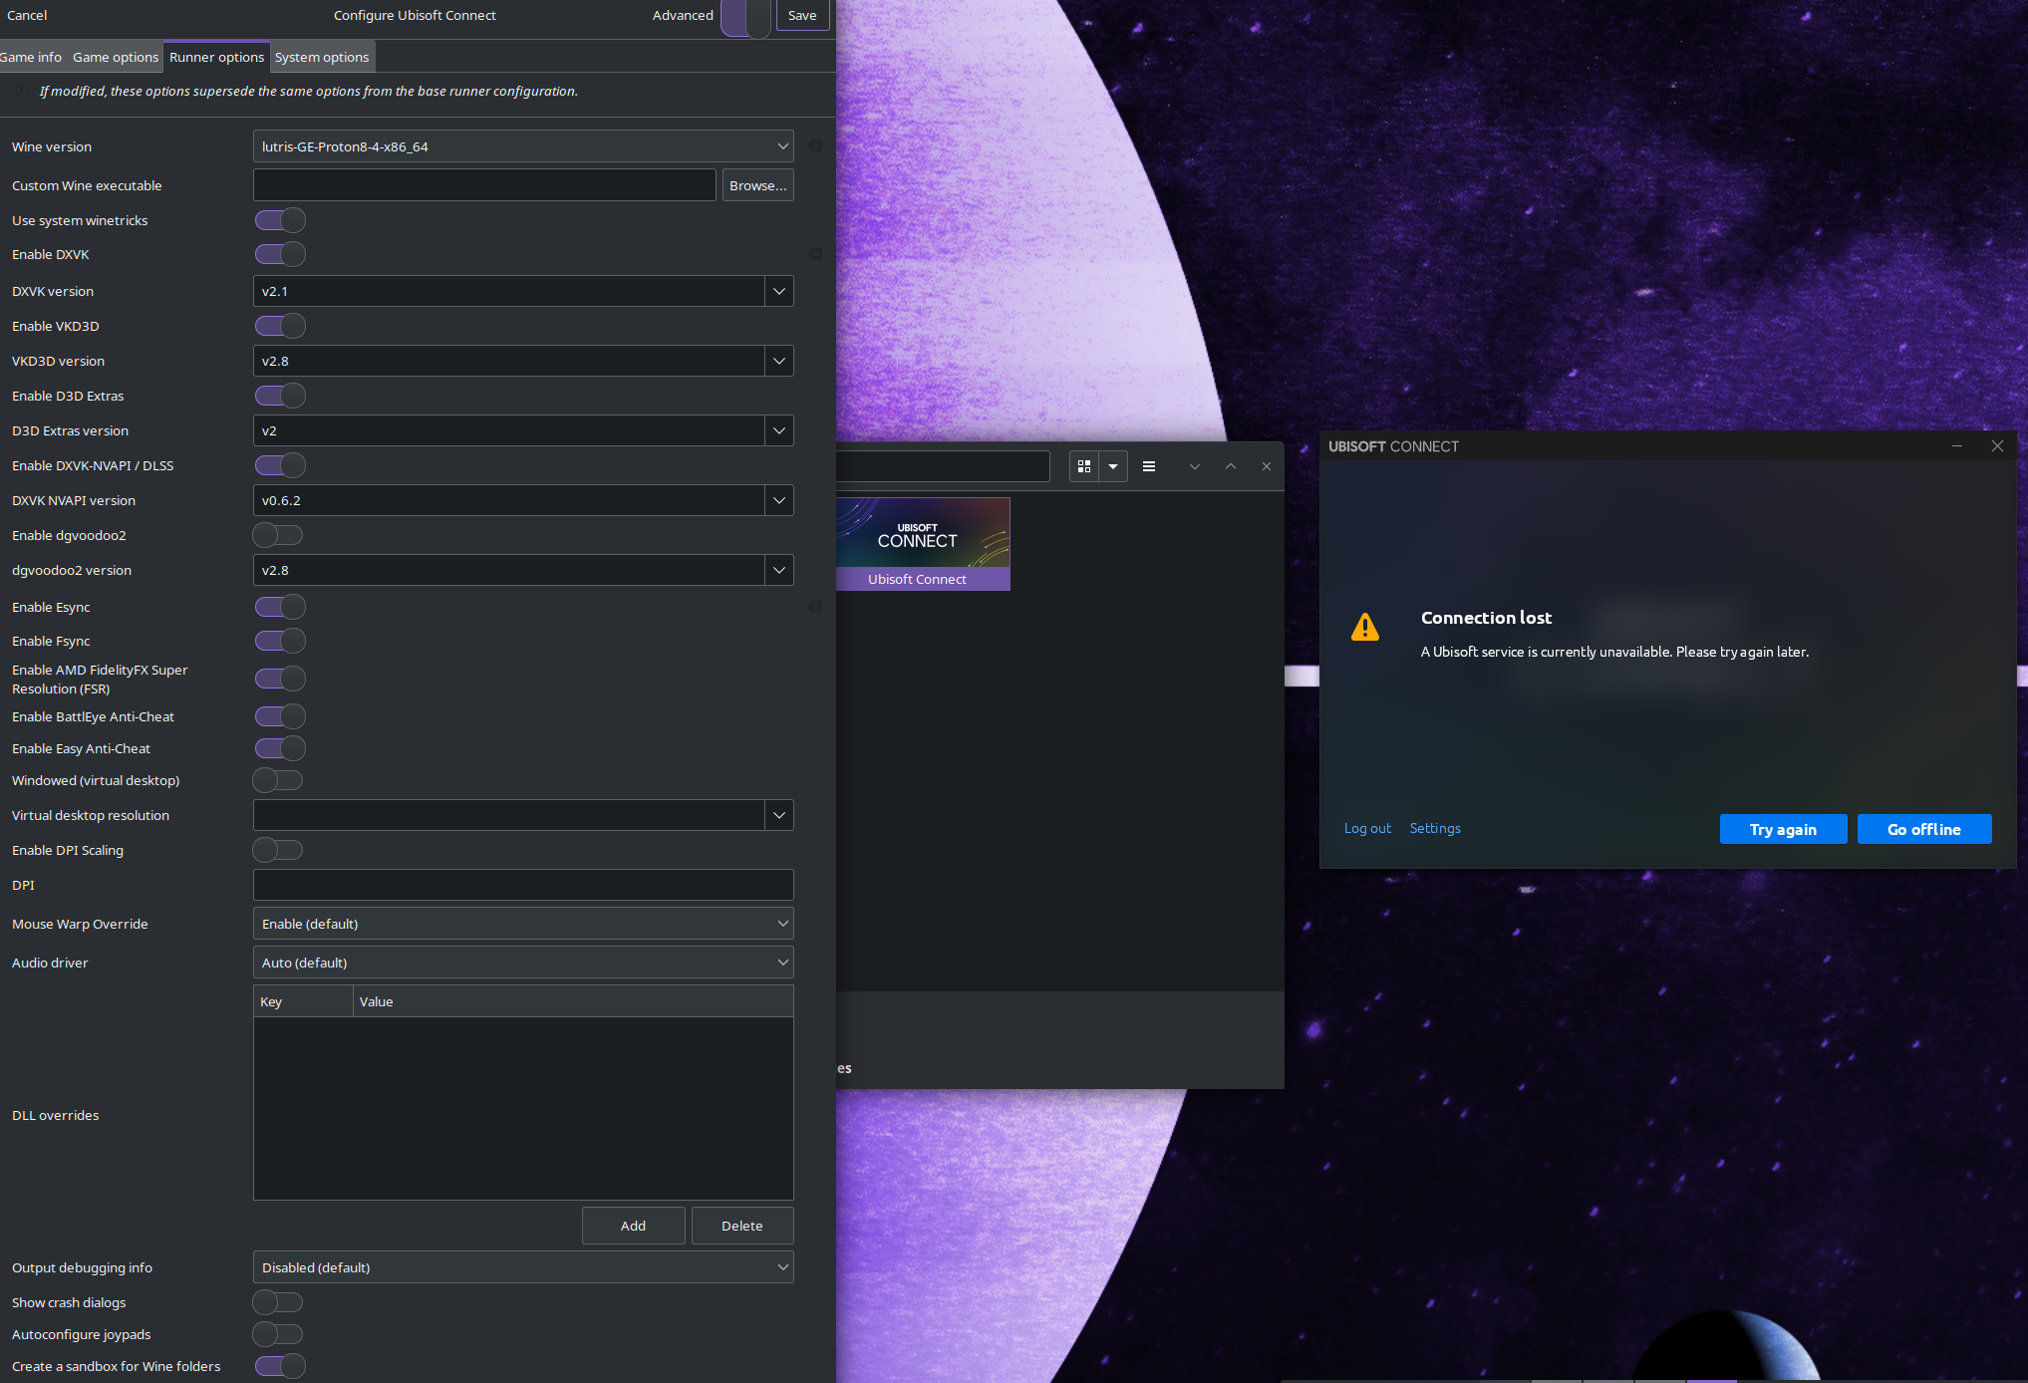
Task: Open the DXVK version dropdown
Action: 778,291
